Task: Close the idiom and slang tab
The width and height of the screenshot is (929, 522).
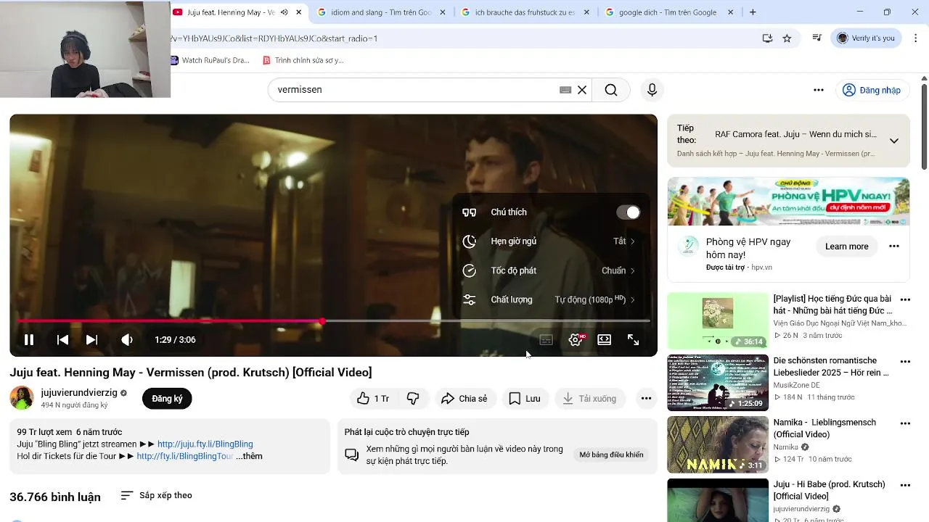Action: [x=443, y=12]
